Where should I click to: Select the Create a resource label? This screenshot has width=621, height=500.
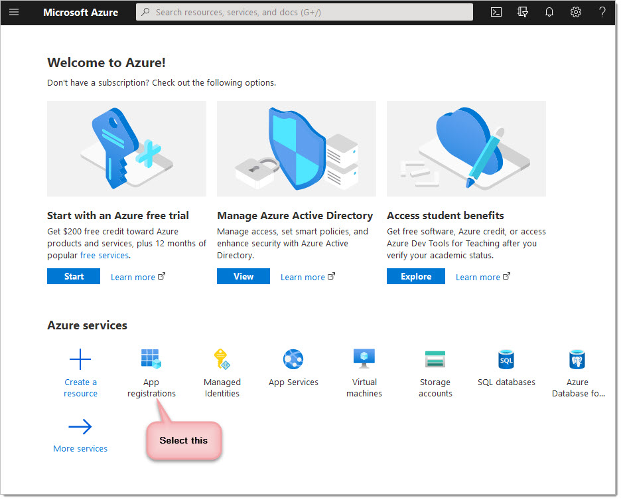coord(80,388)
